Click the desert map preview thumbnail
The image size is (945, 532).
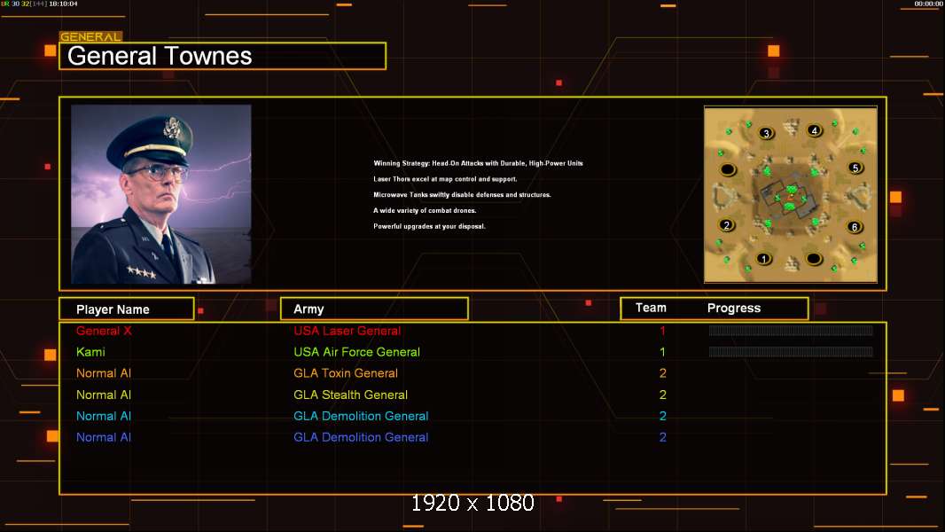(x=790, y=194)
